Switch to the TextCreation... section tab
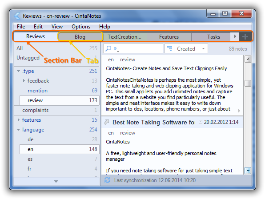The image size is (265, 199). (x=124, y=36)
